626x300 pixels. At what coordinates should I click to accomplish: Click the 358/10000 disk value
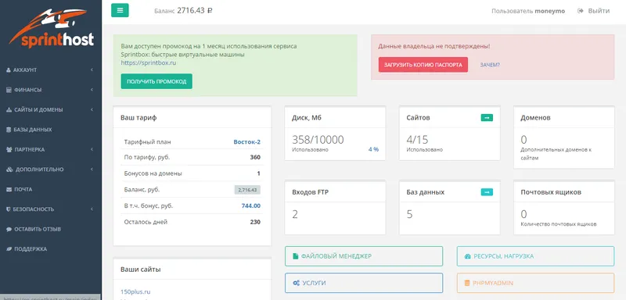(318, 139)
